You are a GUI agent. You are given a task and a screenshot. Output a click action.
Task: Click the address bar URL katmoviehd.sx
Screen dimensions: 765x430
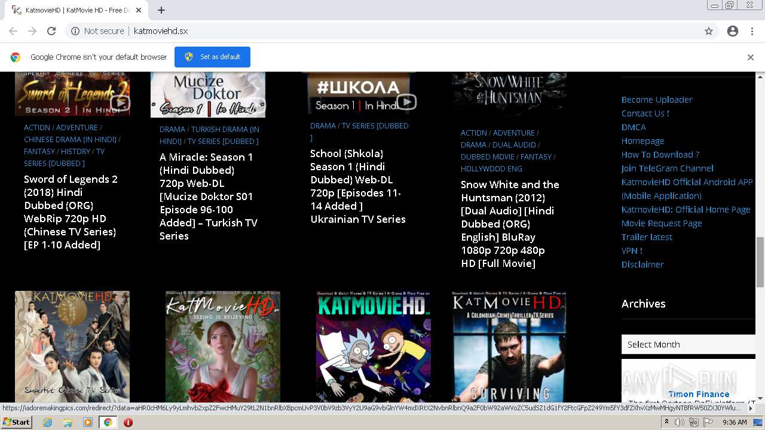[x=161, y=31]
